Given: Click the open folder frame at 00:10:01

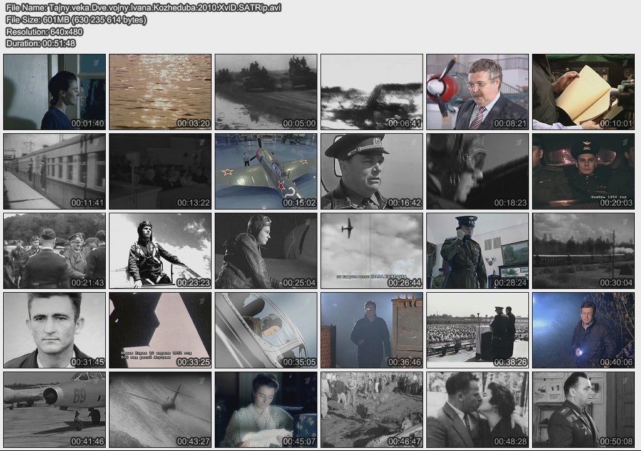Looking at the screenshot, I should point(583,92).
